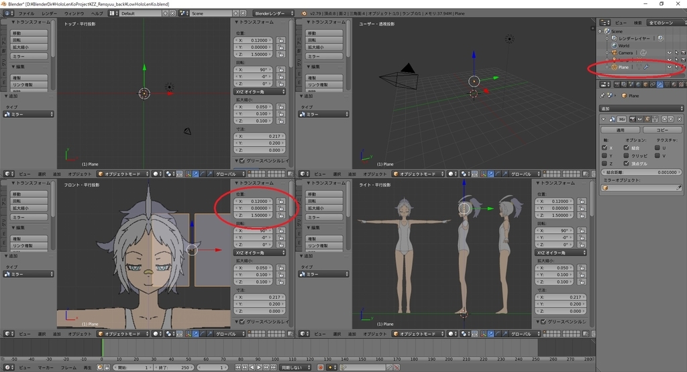The height and width of the screenshot is (372, 687).
Task: Expand the Camera item in outliner
Action: pyautogui.click(x=607, y=53)
